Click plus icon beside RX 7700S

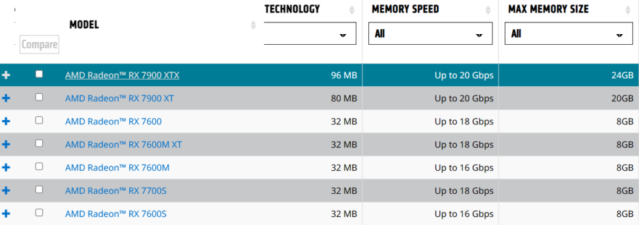click(6, 190)
